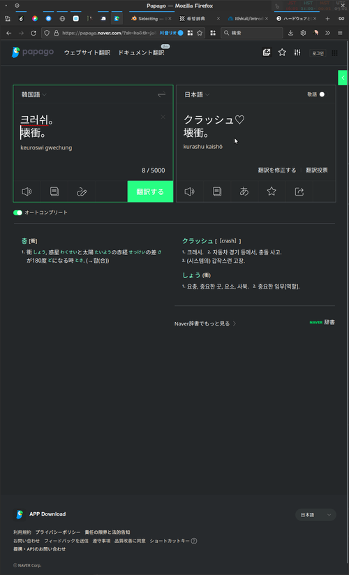Click the しょう dictionary entry

click(191, 275)
